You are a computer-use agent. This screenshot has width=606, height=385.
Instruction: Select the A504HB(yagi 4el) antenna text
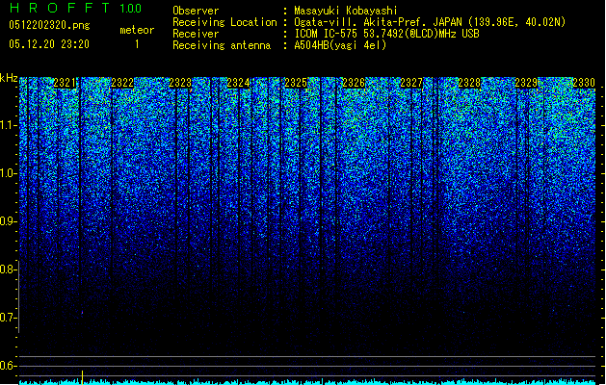coord(340,45)
